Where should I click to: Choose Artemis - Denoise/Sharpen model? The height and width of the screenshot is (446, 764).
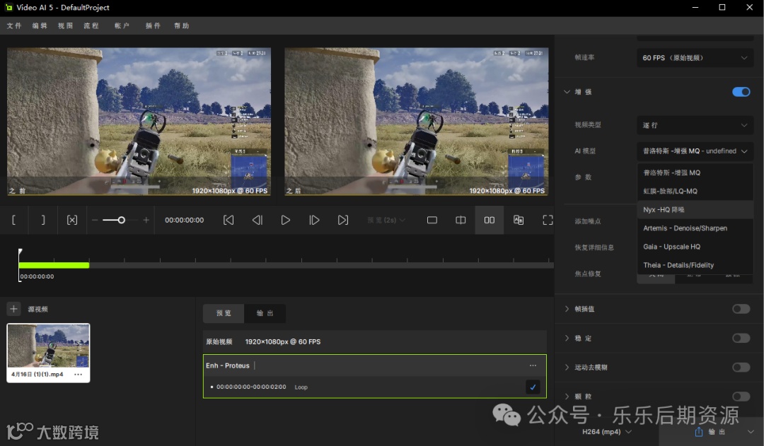coord(695,228)
